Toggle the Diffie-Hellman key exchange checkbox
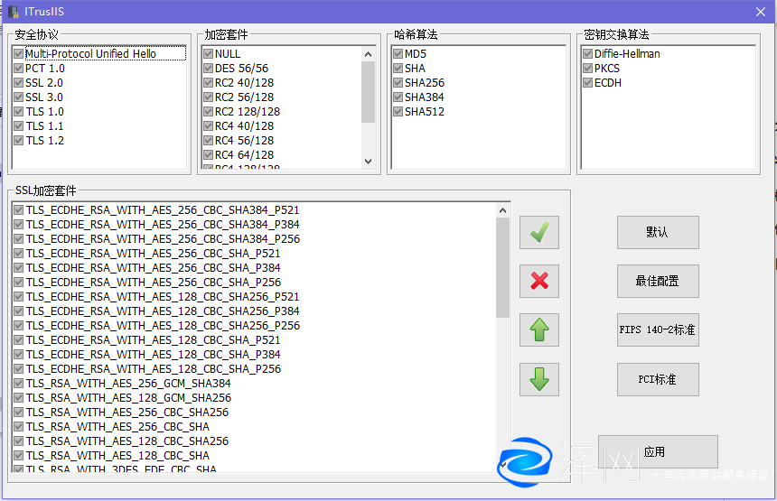This screenshot has height=501, width=777. 588,54
